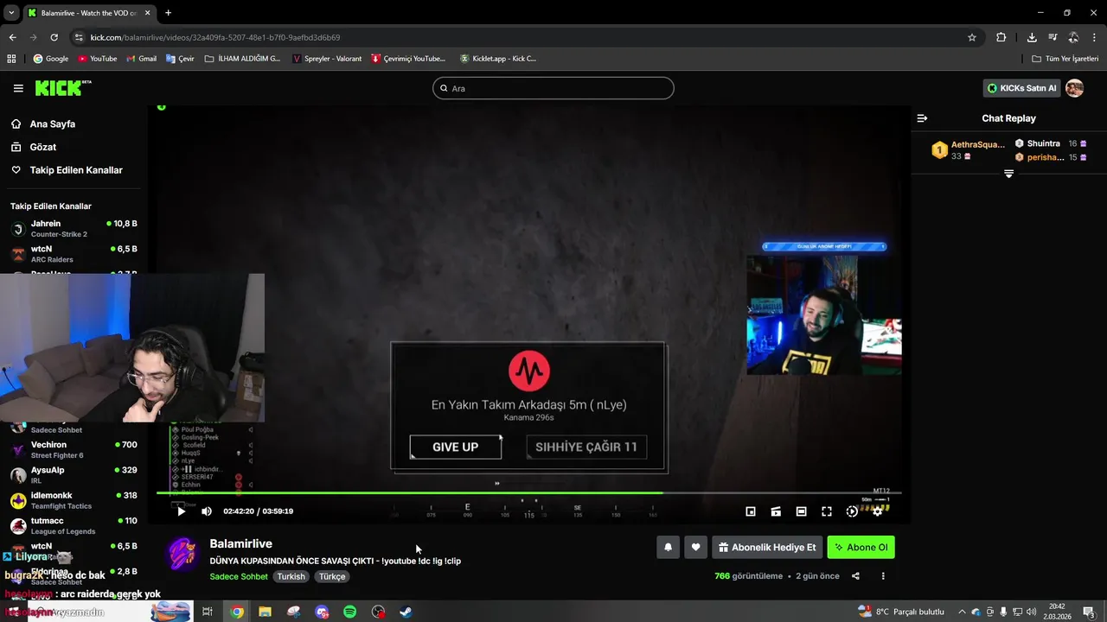1107x622 pixels.
Task: Open idlemonkk channel in sidebar
Action: click(x=74, y=500)
